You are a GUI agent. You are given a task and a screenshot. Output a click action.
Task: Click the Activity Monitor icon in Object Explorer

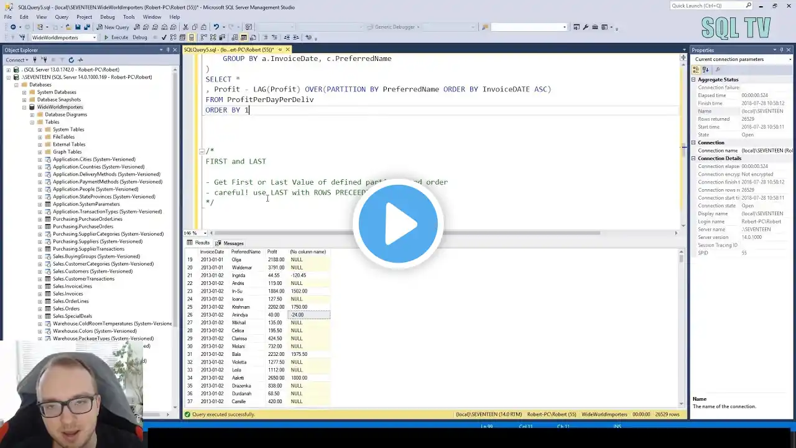(x=80, y=60)
